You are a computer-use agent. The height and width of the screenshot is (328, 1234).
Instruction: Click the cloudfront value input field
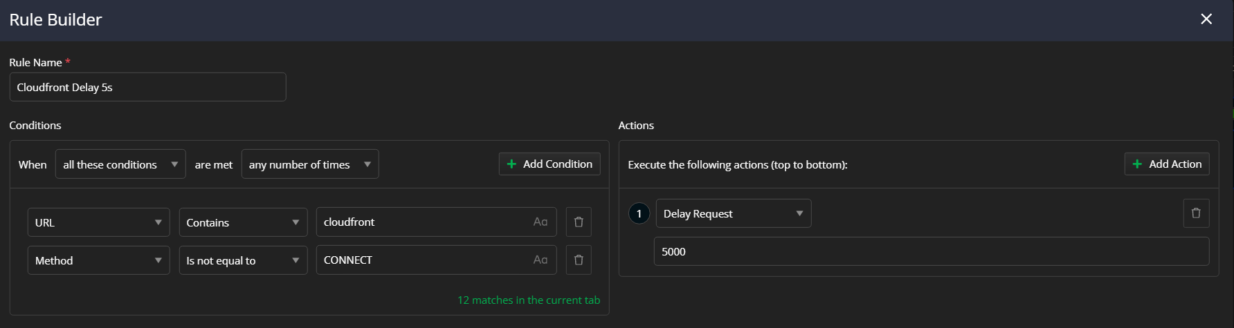[x=422, y=222]
